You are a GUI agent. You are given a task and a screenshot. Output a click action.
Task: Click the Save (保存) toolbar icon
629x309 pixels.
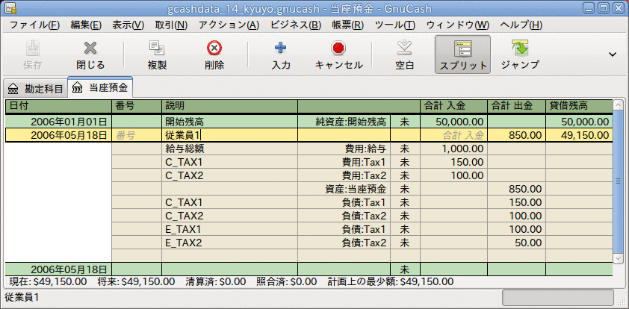tap(33, 49)
